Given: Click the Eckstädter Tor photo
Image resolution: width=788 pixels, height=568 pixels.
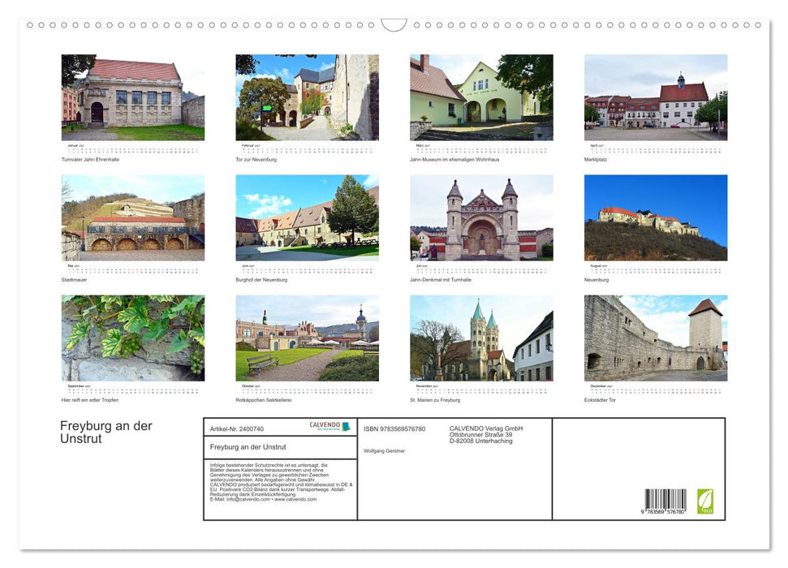Looking at the screenshot, I should [656, 338].
